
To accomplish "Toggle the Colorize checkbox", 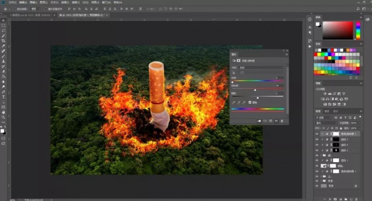I will coord(250,103).
